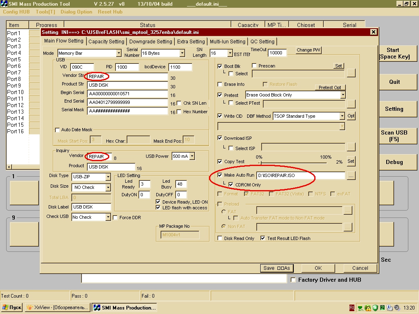Expand DBF Method TSOP Standard Type dropdown
Image resolution: width=419 pixels, height=314 pixels.
click(x=342, y=116)
